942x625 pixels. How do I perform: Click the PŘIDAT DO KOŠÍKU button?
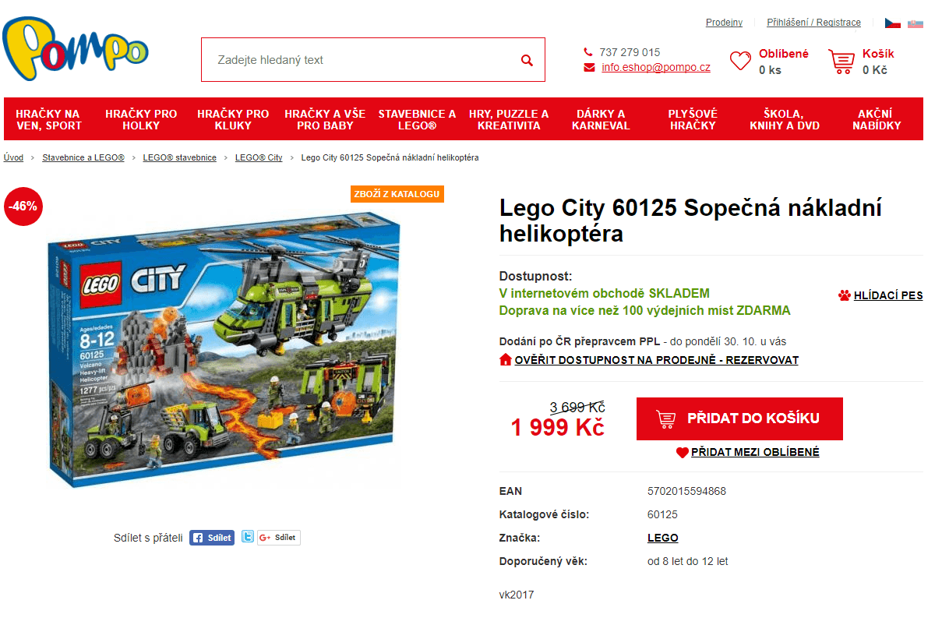click(739, 418)
